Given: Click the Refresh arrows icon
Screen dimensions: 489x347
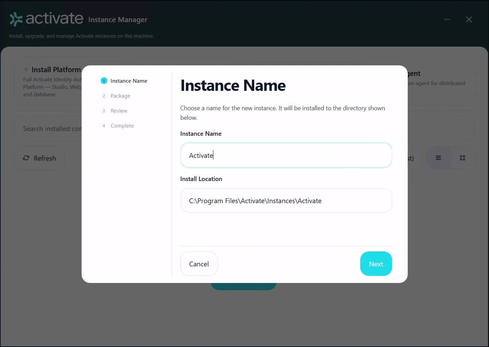Looking at the screenshot, I should point(26,158).
